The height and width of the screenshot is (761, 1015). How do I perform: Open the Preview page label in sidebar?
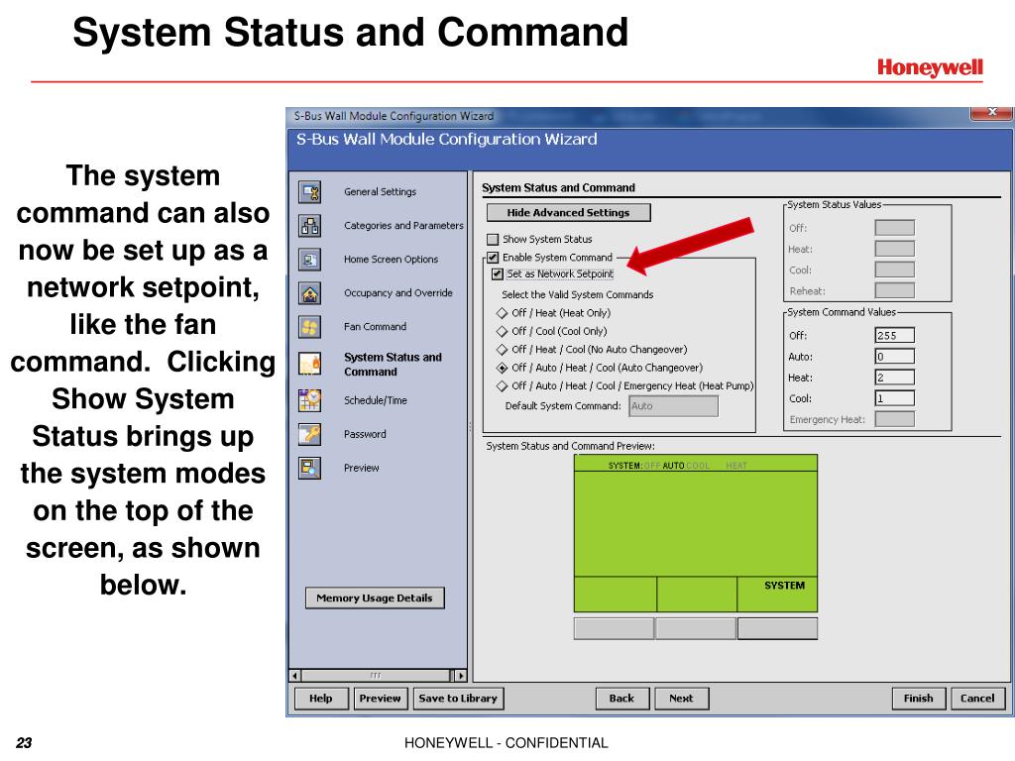click(x=361, y=468)
